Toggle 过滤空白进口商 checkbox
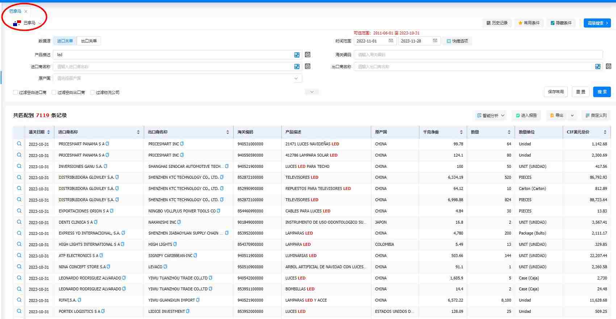Viewport: 616px width, 319px height. pyautogui.click(x=16, y=92)
